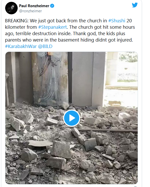Click the blue verified badge

click(x=52, y=6)
